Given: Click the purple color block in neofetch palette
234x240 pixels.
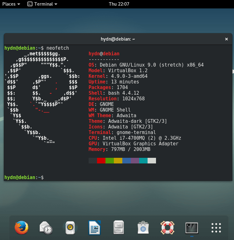Looking at the screenshot, I should (135, 161).
